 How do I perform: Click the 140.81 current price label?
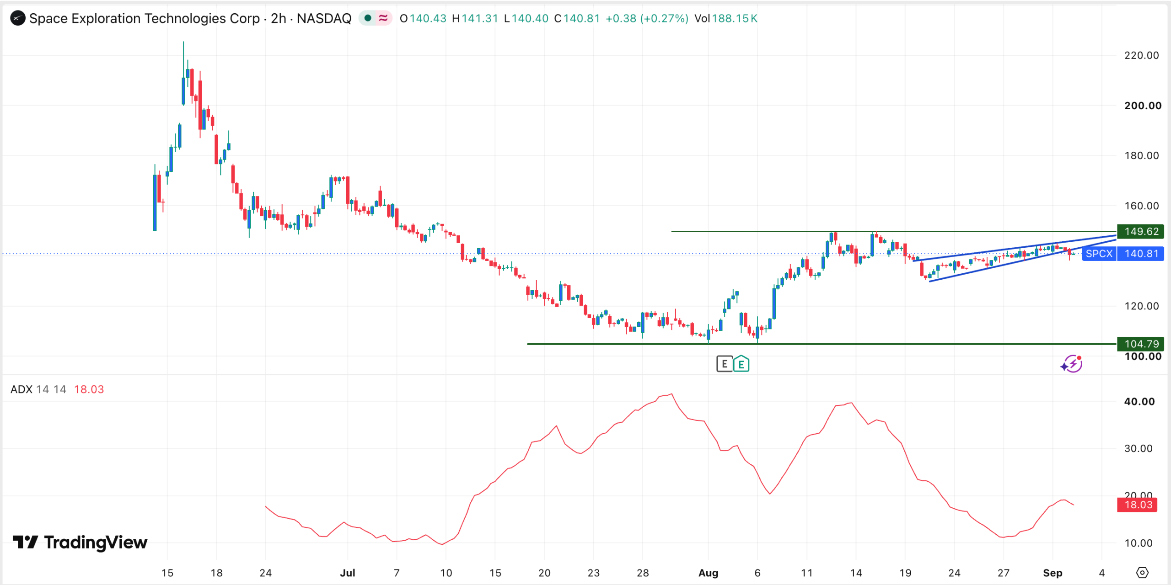coord(1141,254)
